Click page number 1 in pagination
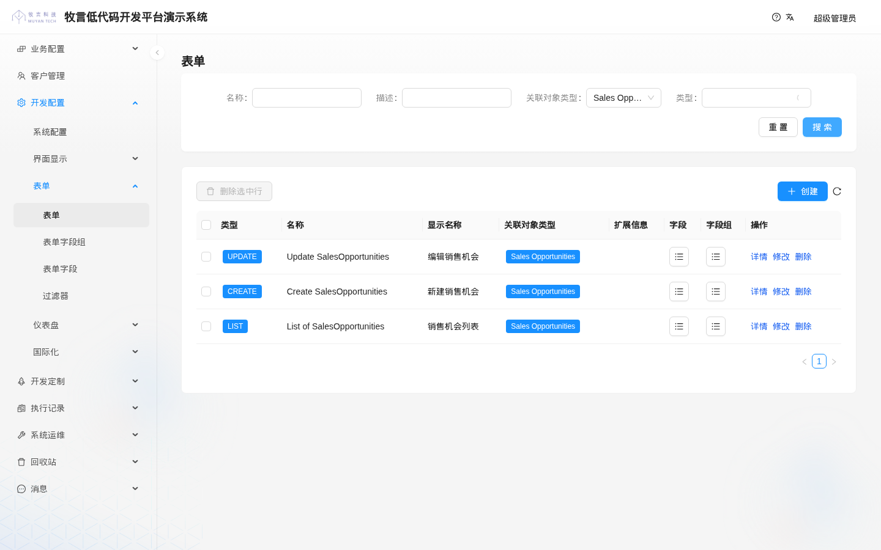The width and height of the screenshot is (881, 550). pyautogui.click(x=819, y=361)
